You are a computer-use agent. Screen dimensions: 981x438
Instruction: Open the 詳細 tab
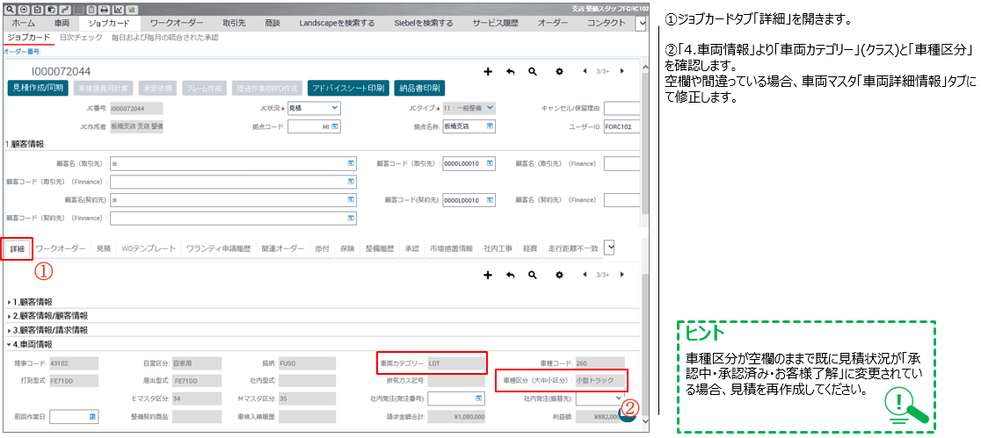(18, 249)
